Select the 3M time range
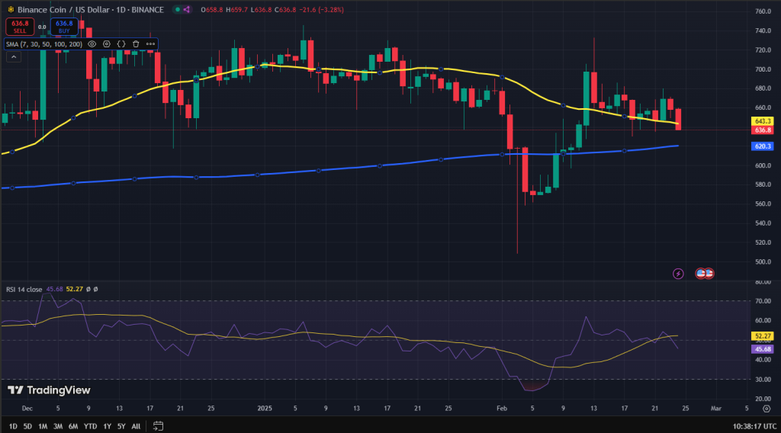Screen dimensions: 781x433 point(58,426)
